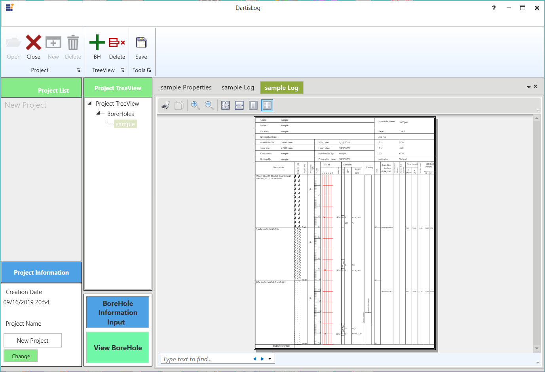Screen dimensions: 545x372
Task: Click the Tools group label
Action: (139, 70)
